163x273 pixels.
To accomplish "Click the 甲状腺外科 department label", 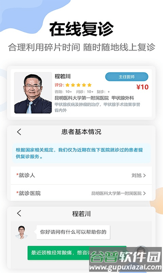I will 123,98.
